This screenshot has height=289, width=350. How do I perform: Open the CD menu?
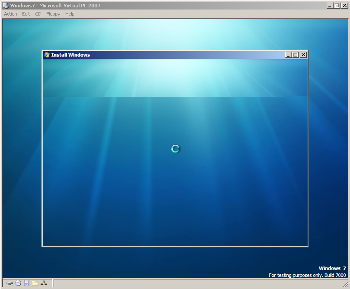coord(38,14)
